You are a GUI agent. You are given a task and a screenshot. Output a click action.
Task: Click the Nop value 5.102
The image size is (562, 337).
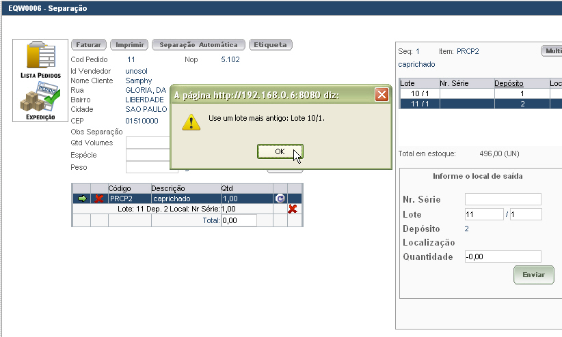230,59
